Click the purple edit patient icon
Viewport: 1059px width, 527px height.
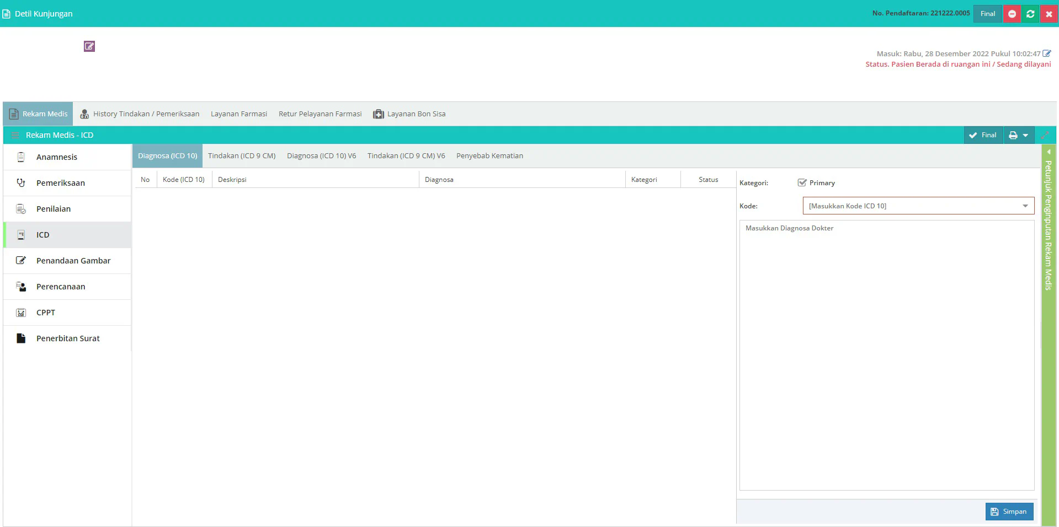pos(89,46)
